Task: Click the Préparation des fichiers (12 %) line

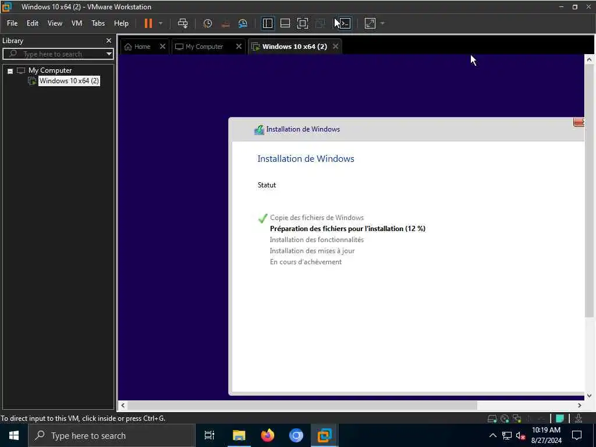Action: tap(347, 229)
